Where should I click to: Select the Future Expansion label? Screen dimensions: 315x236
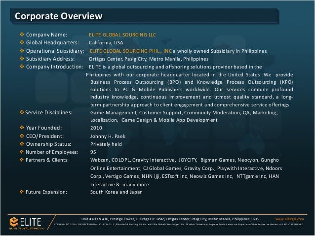point(46,192)
